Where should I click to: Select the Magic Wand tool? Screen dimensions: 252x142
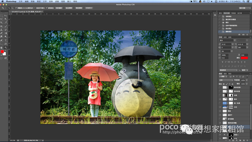[x=6, y=19]
